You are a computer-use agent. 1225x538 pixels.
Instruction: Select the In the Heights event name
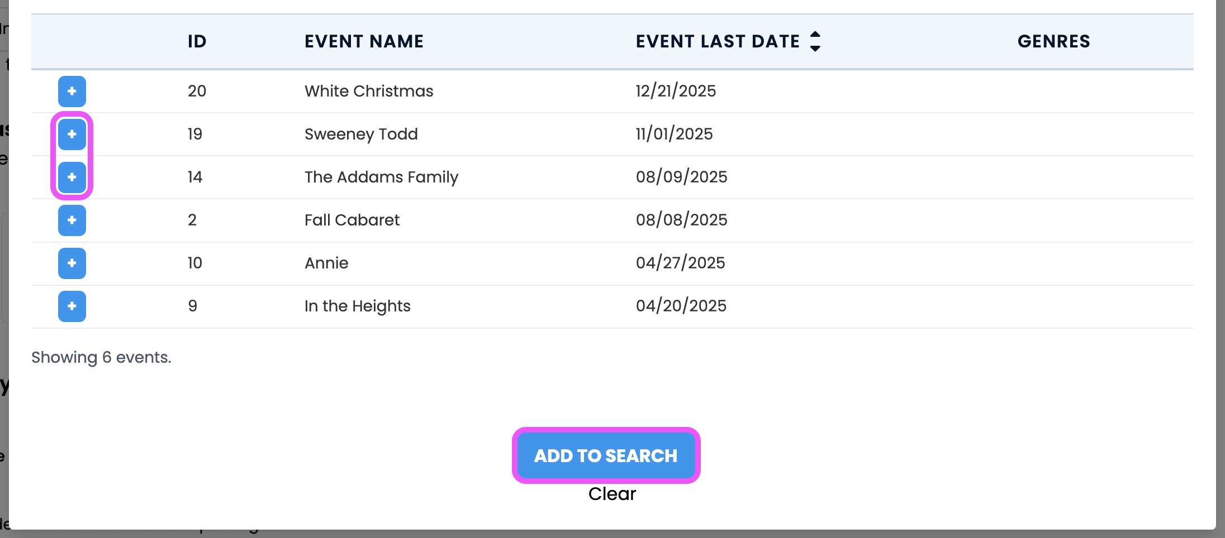[357, 306]
